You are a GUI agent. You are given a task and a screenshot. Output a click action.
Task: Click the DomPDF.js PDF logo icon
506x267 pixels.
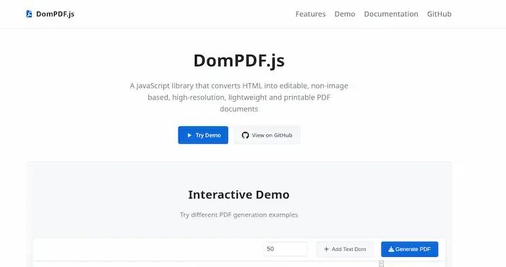(29, 14)
